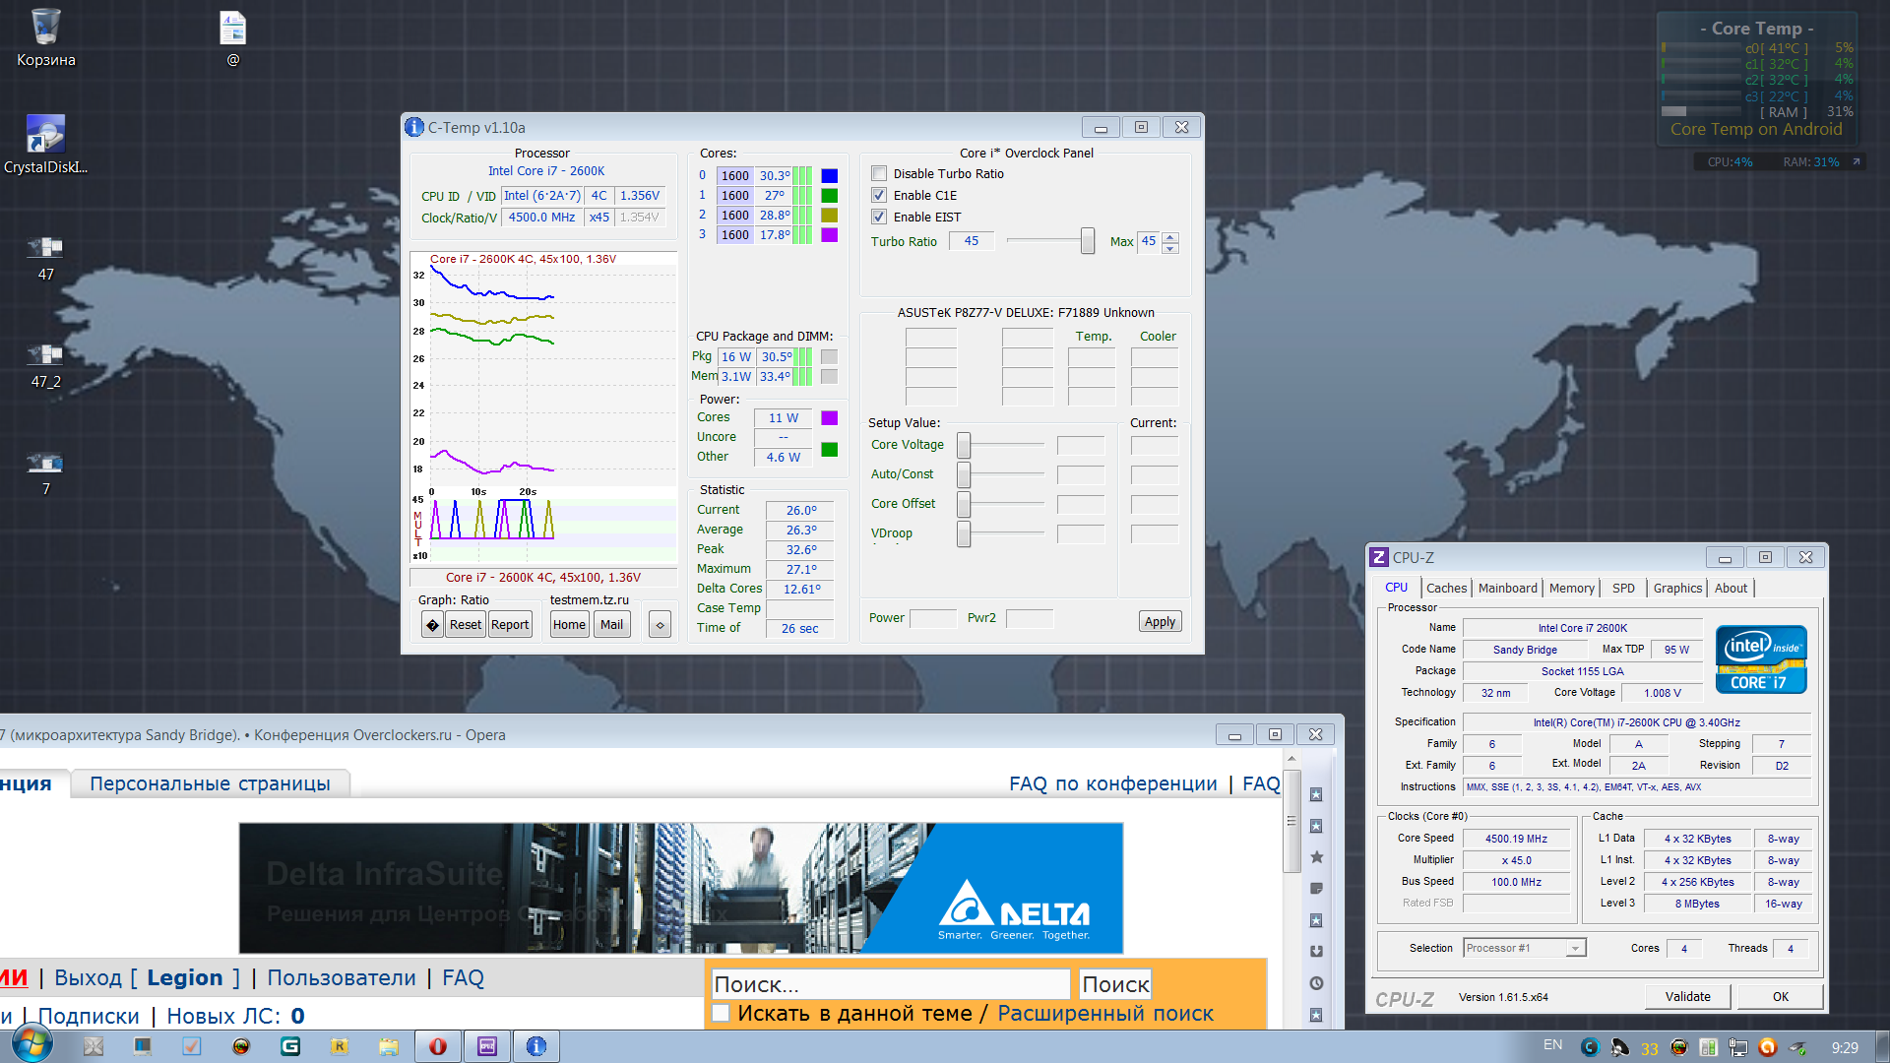This screenshot has width=1890, height=1063.
Task: Click the expand arrow on Core Temp gadget
Action: pos(1857,161)
